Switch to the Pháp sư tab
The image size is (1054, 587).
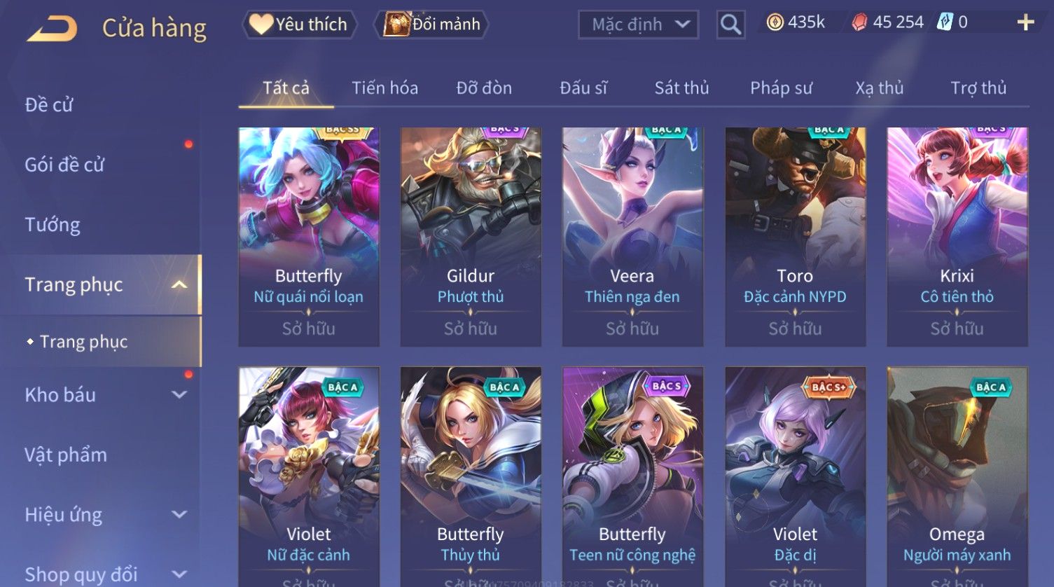pyautogui.click(x=781, y=88)
